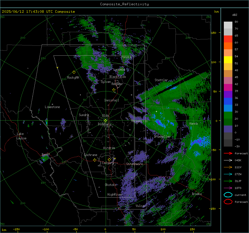Pick the light orange 54–57 dBZ swatch
This screenshot has height=233, width=249.
point(228,53)
